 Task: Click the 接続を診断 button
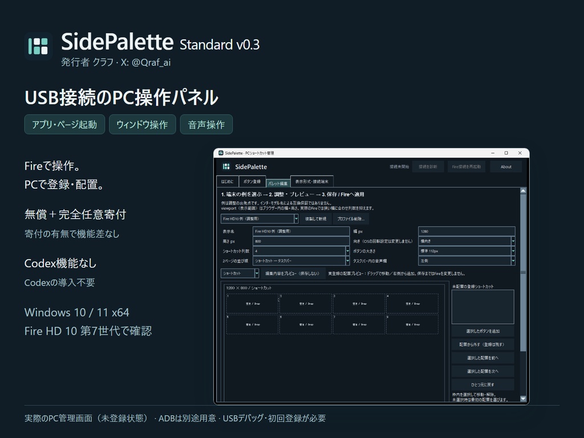[428, 167]
